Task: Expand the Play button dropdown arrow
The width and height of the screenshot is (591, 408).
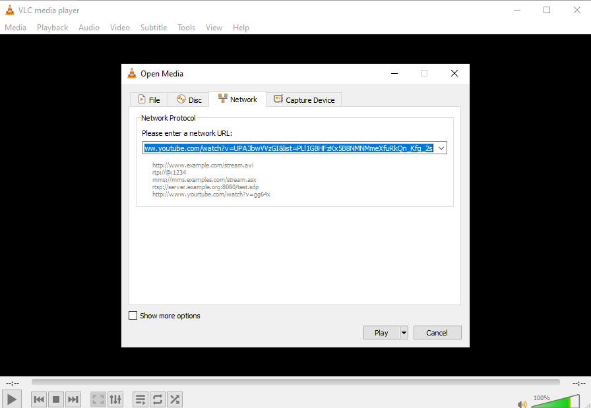Action: tap(404, 333)
